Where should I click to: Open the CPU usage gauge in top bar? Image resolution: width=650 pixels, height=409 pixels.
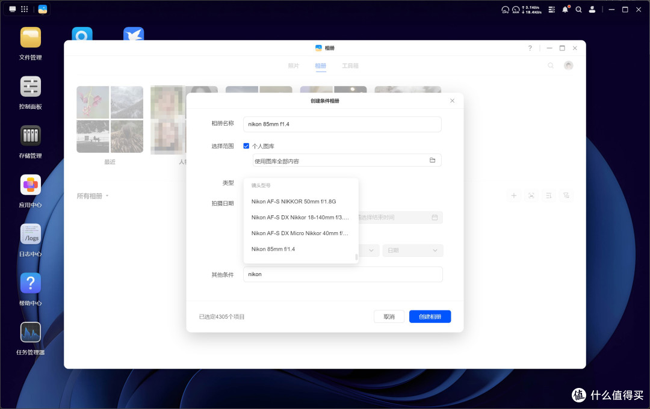pos(506,10)
